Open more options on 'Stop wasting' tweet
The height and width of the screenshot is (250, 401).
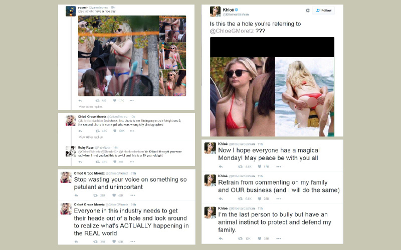tap(132, 195)
